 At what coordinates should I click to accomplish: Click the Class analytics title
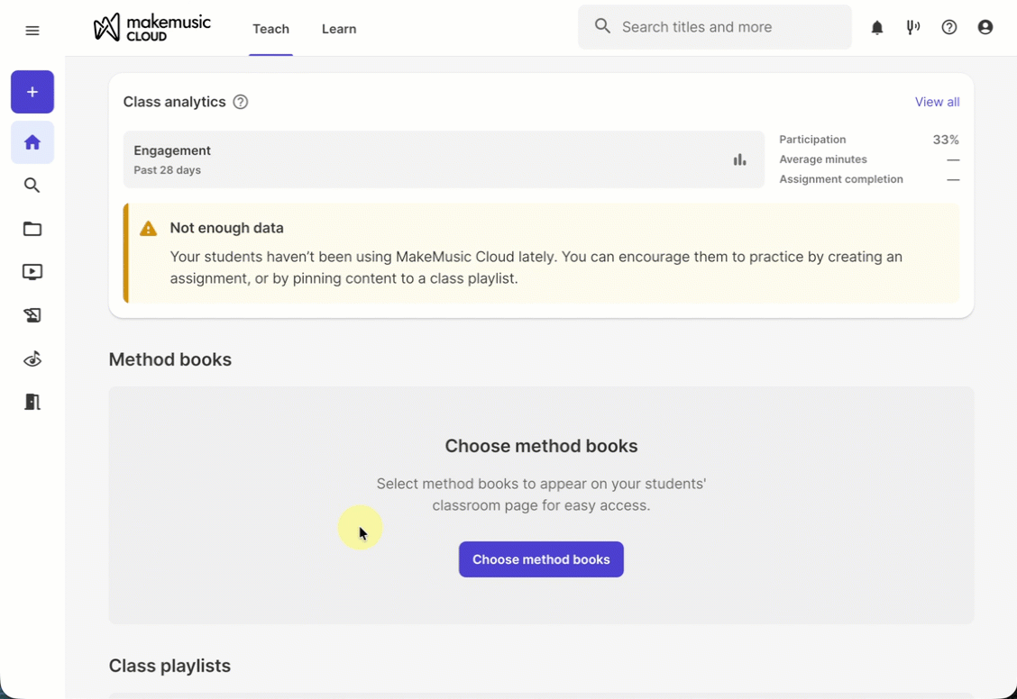(x=175, y=102)
